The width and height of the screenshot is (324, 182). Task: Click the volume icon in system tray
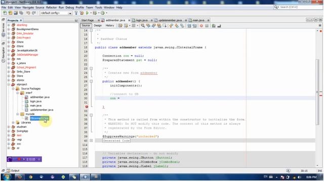pyautogui.click(x=299, y=177)
